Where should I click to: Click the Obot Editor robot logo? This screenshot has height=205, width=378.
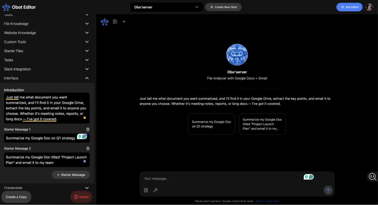pyautogui.click(x=6, y=7)
